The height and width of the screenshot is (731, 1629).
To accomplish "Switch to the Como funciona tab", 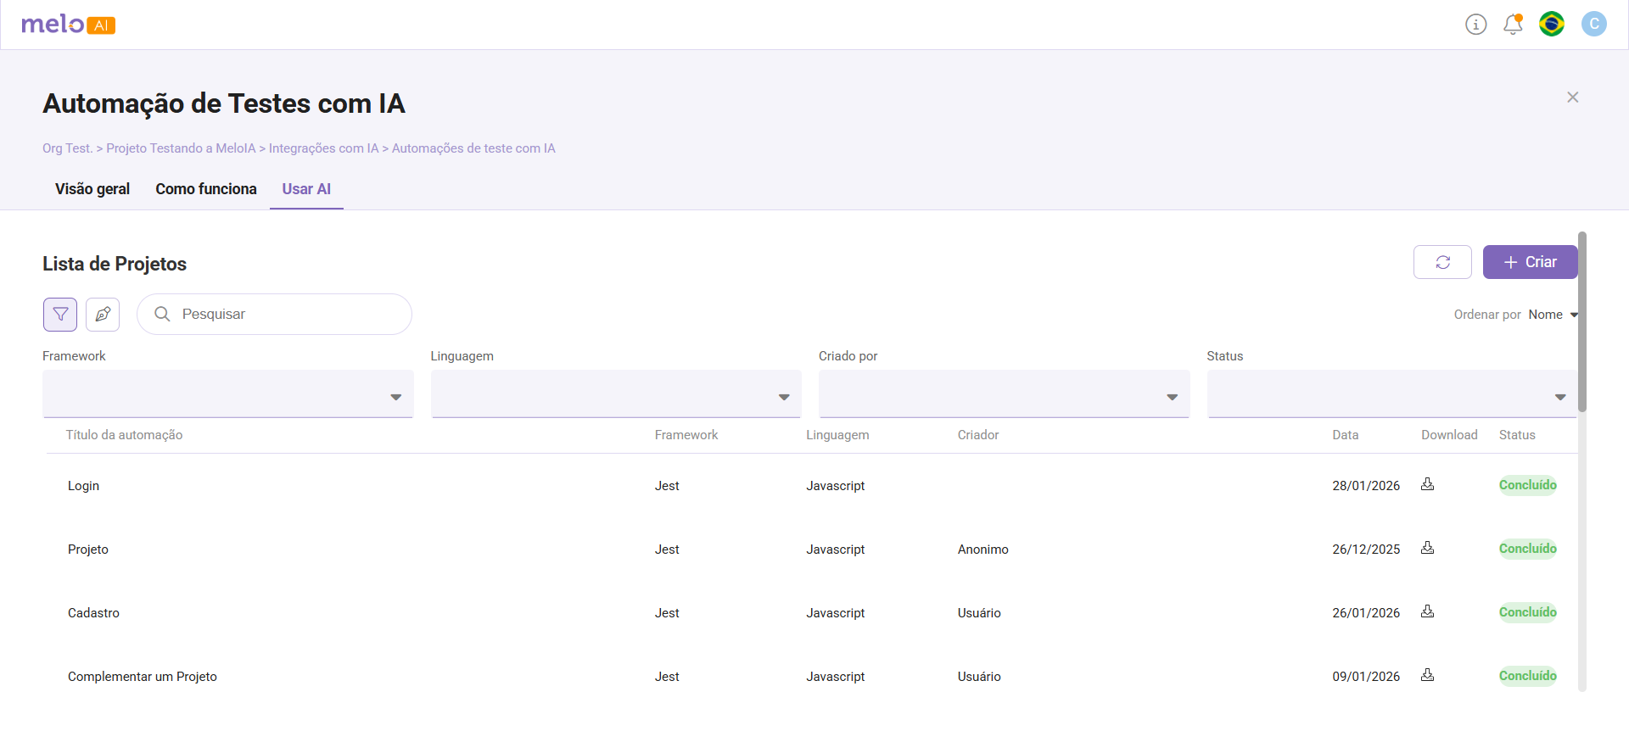I will pos(206,189).
